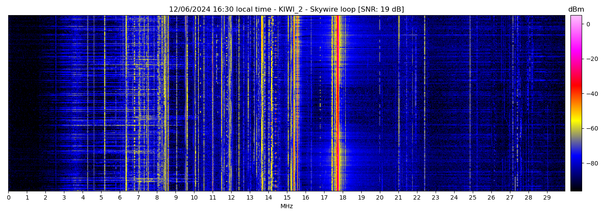Click the spectrogram title text
Screen dimensions: 605x216
286,10
